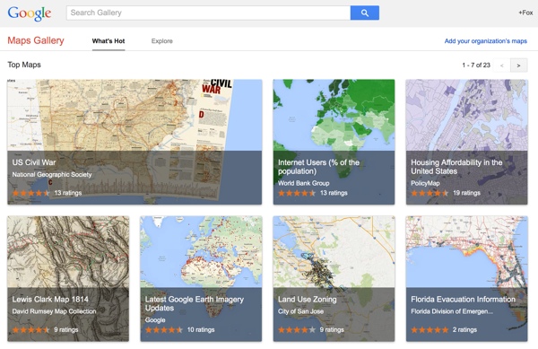Click Google publisher name on imagery card
This screenshot has width=538, height=349.
[155, 319]
